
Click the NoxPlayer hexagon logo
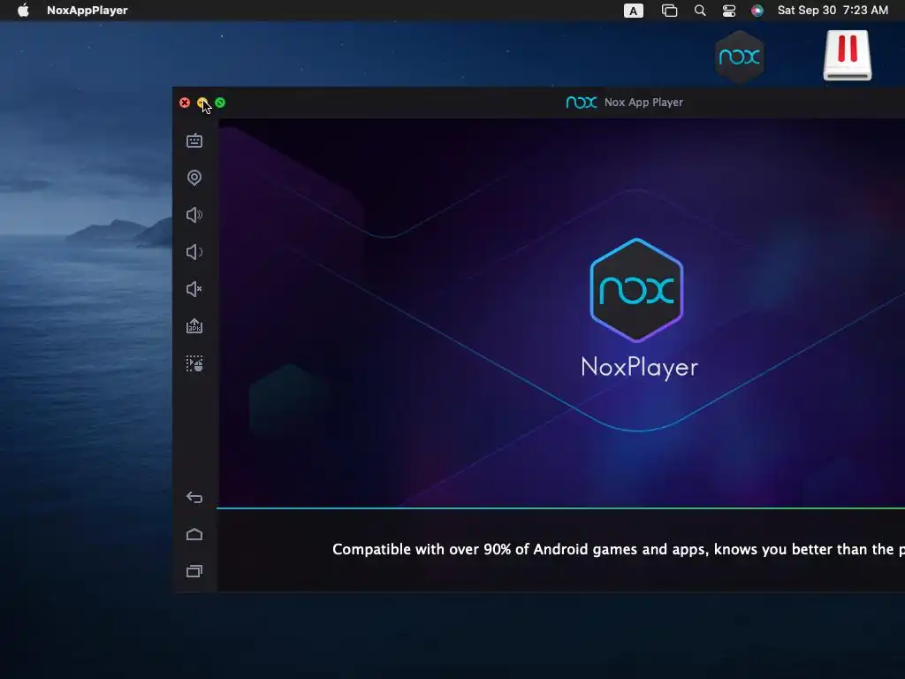[636, 290]
